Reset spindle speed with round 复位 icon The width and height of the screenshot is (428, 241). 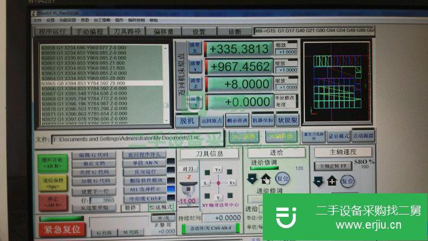[347, 181]
